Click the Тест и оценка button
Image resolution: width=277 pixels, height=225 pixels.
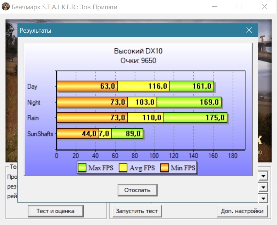tap(55, 211)
